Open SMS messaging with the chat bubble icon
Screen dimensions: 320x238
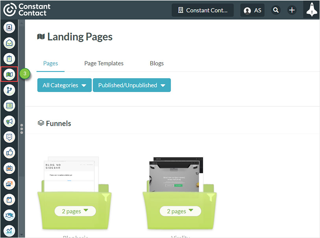point(9,137)
